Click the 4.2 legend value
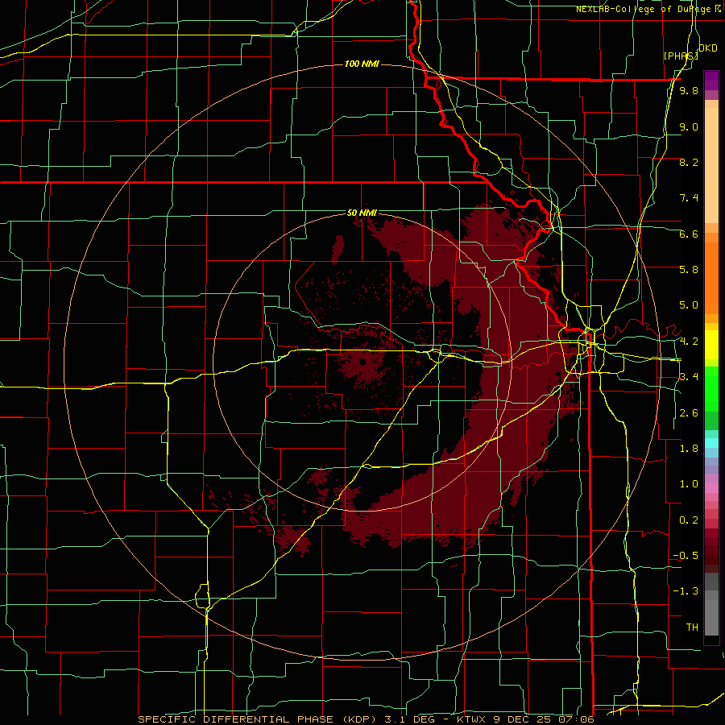Image resolution: width=725 pixels, height=725 pixels. point(689,341)
